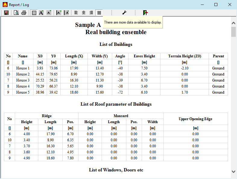Click width value 9.90 for House 4
The height and width of the screenshot is (179, 237).
[x=100, y=86]
